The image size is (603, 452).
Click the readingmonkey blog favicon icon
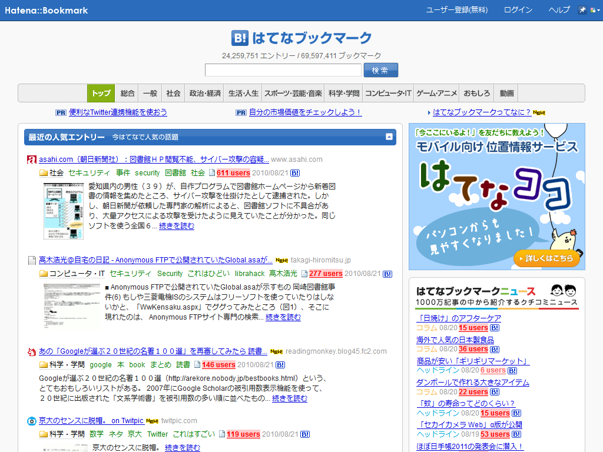[32, 351]
